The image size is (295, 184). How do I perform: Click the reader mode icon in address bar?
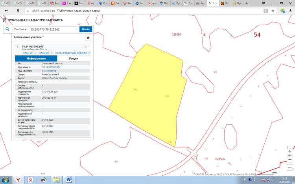coord(265,11)
